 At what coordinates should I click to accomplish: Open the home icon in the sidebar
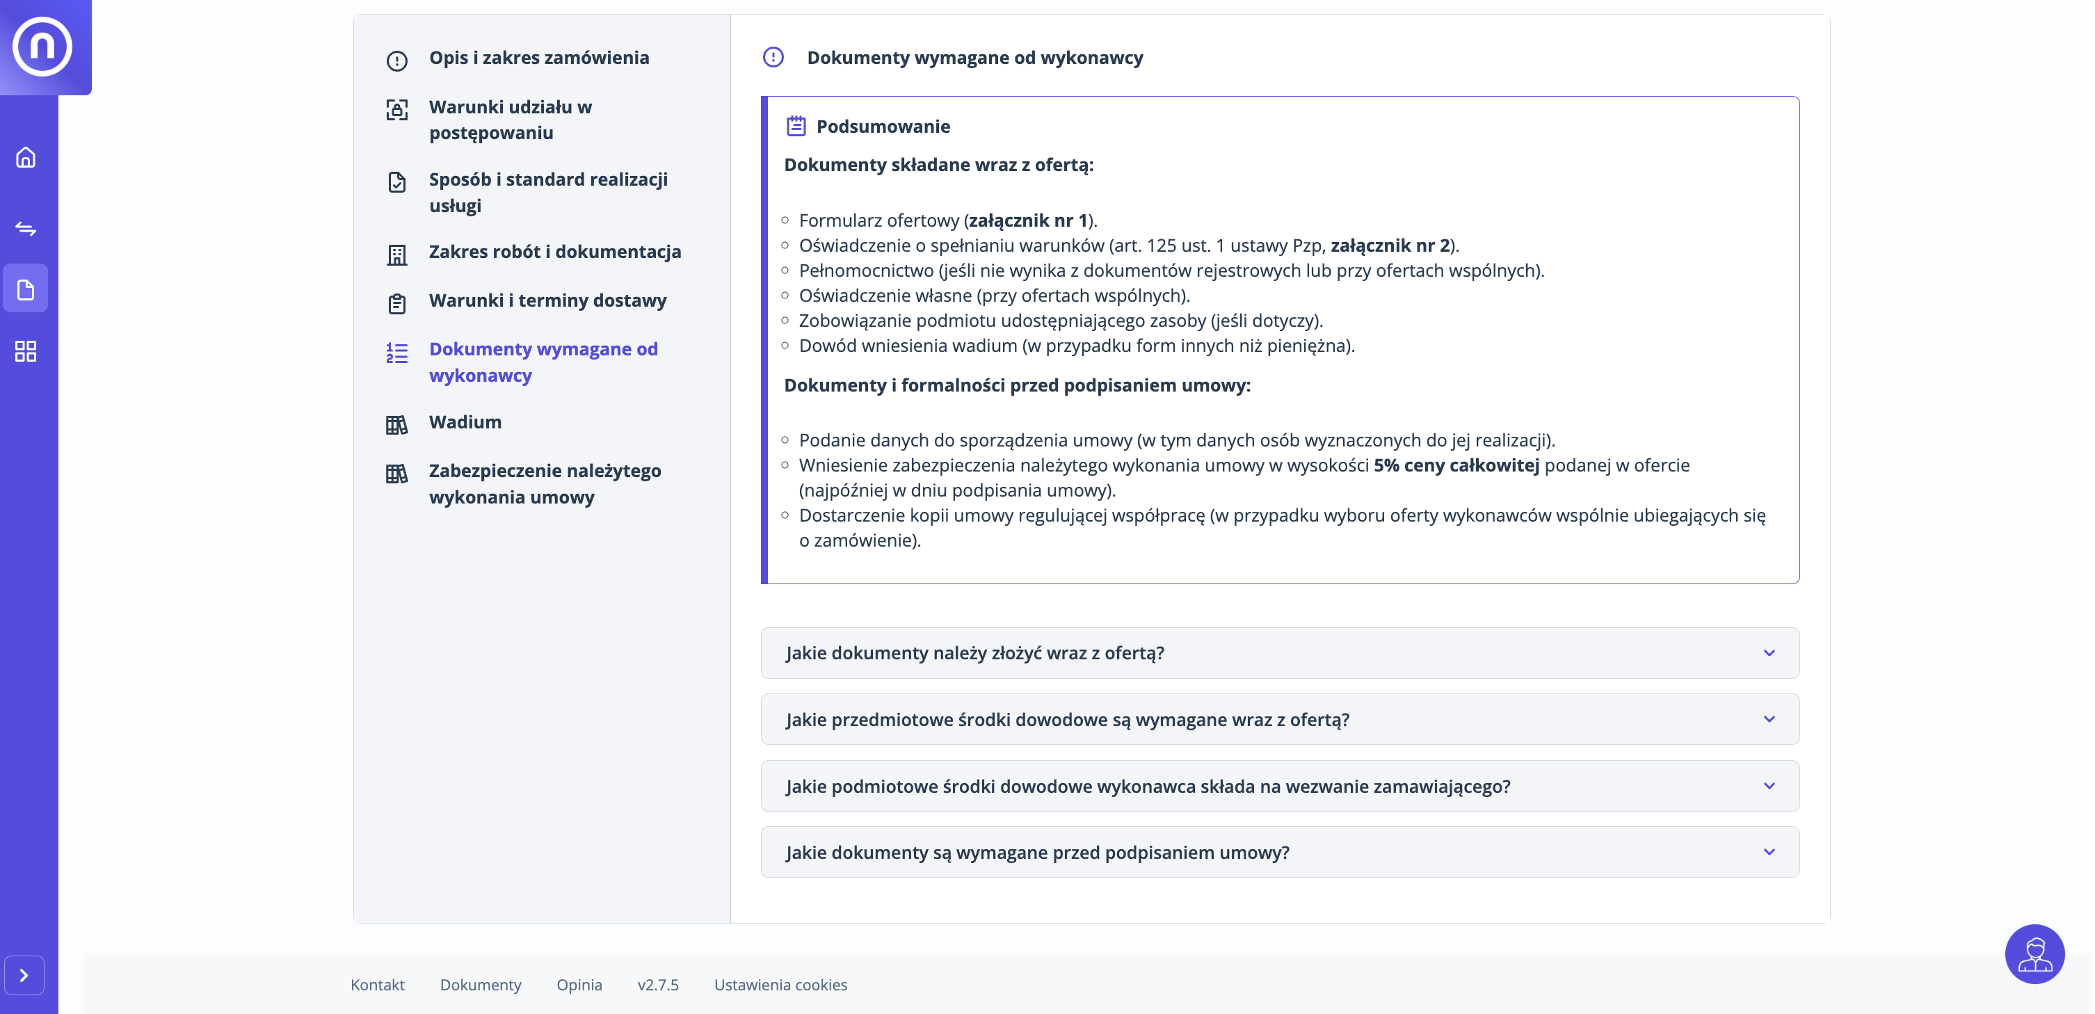tap(26, 157)
